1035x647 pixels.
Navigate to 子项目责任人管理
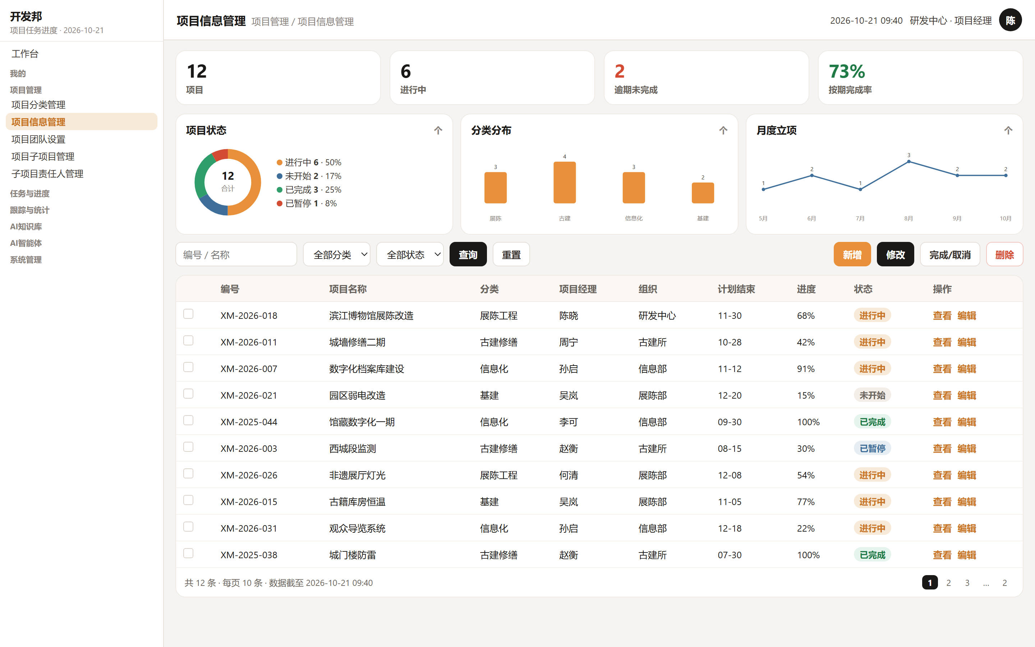(81, 174)
